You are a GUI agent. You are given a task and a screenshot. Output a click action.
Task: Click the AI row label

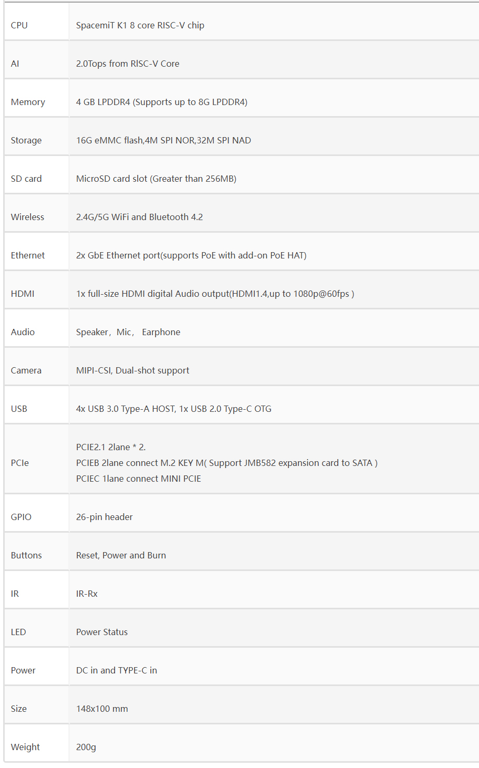coord(15,64)
